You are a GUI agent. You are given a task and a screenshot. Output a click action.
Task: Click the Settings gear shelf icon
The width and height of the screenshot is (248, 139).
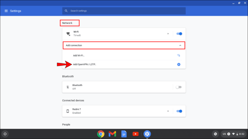point(147,134)
